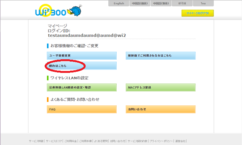Image resolution: width=242 pixels, height=145 pixels.
Task: Open the サービスエリア footer link
Action: pyautogui.click(x=54, y=141)
